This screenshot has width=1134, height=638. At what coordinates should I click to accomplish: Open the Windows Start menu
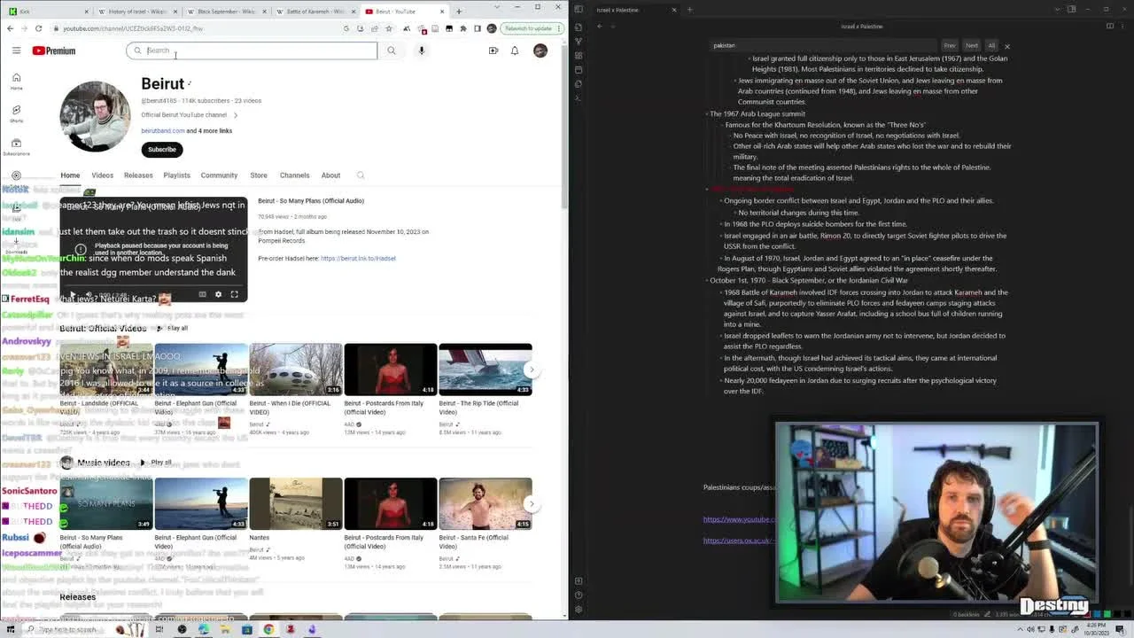click(9, 629)
